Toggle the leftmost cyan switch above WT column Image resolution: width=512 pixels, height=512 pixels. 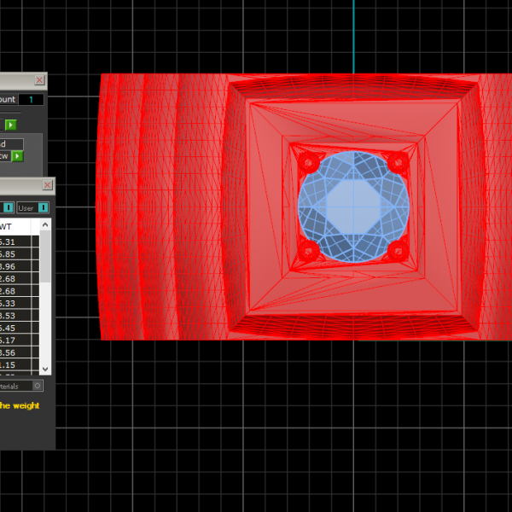click(8, 207)
